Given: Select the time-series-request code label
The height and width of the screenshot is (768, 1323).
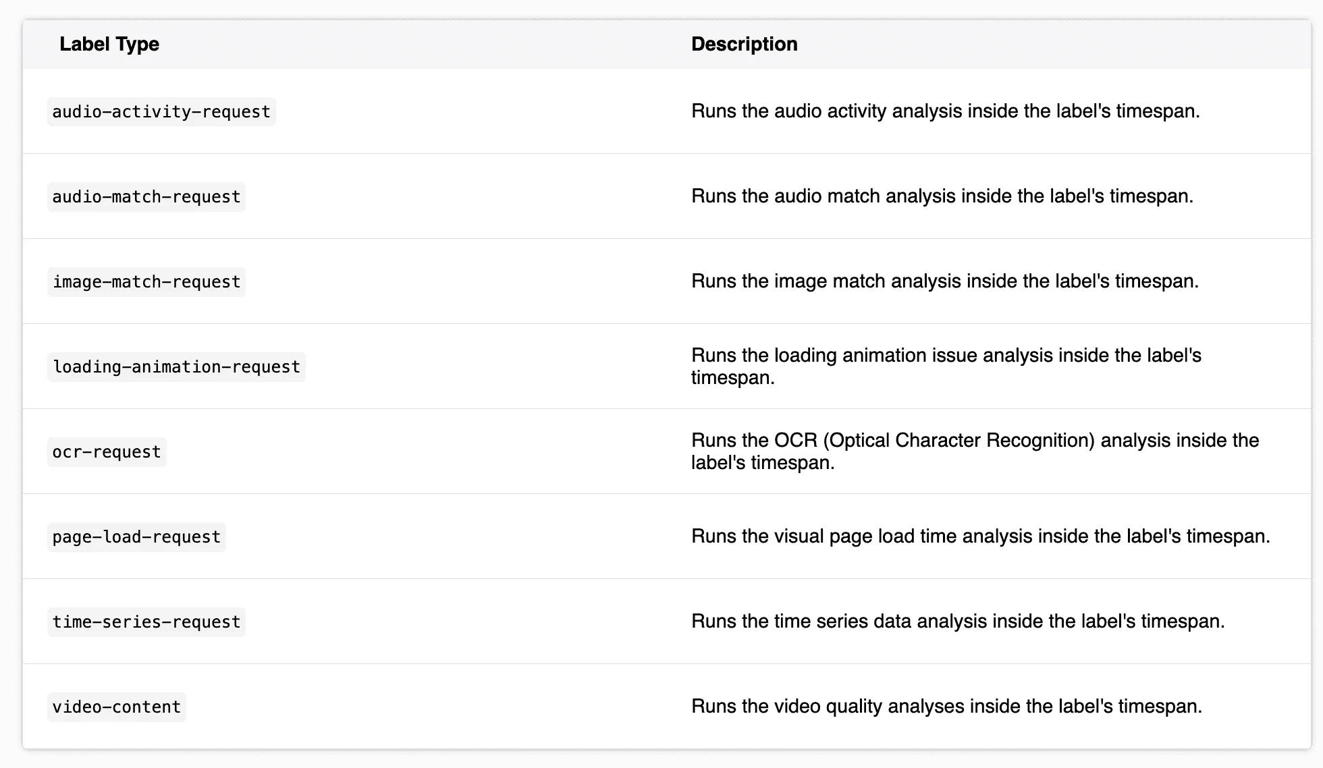Looking at the screenshot, I should 146,622.
